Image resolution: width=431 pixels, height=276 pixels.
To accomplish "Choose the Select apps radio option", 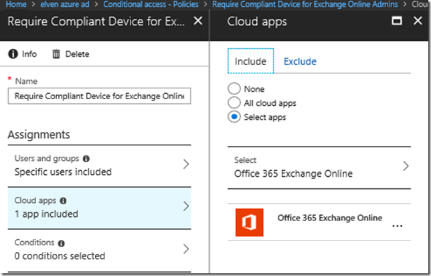I will (234, 117).
